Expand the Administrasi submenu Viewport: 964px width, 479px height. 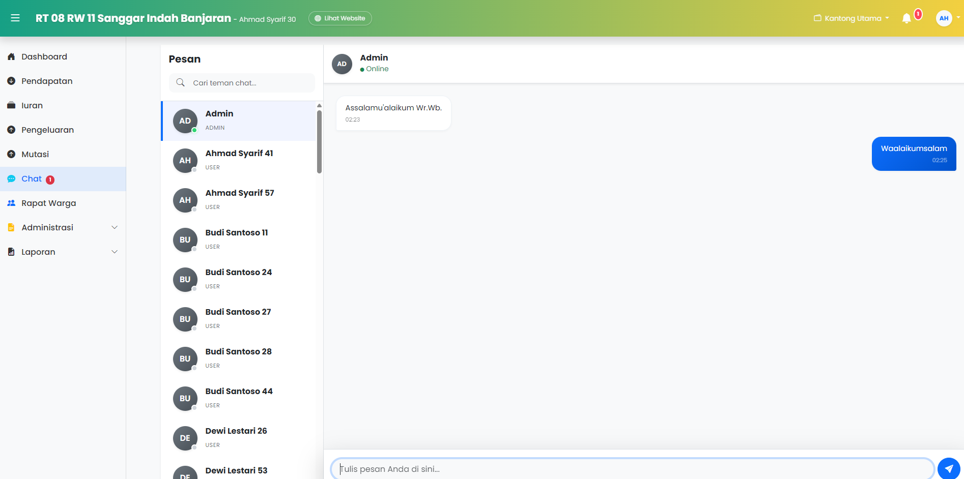pos(63,228)
